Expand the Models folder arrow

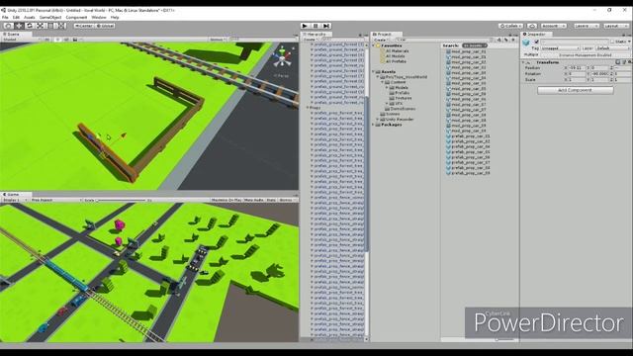pos(387,88)
